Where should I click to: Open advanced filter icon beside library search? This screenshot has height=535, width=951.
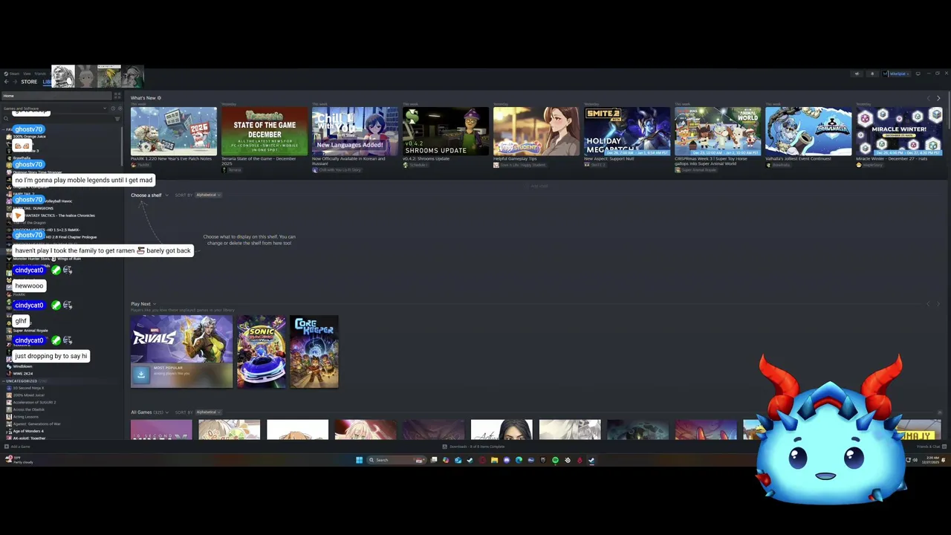pos(117,118)
